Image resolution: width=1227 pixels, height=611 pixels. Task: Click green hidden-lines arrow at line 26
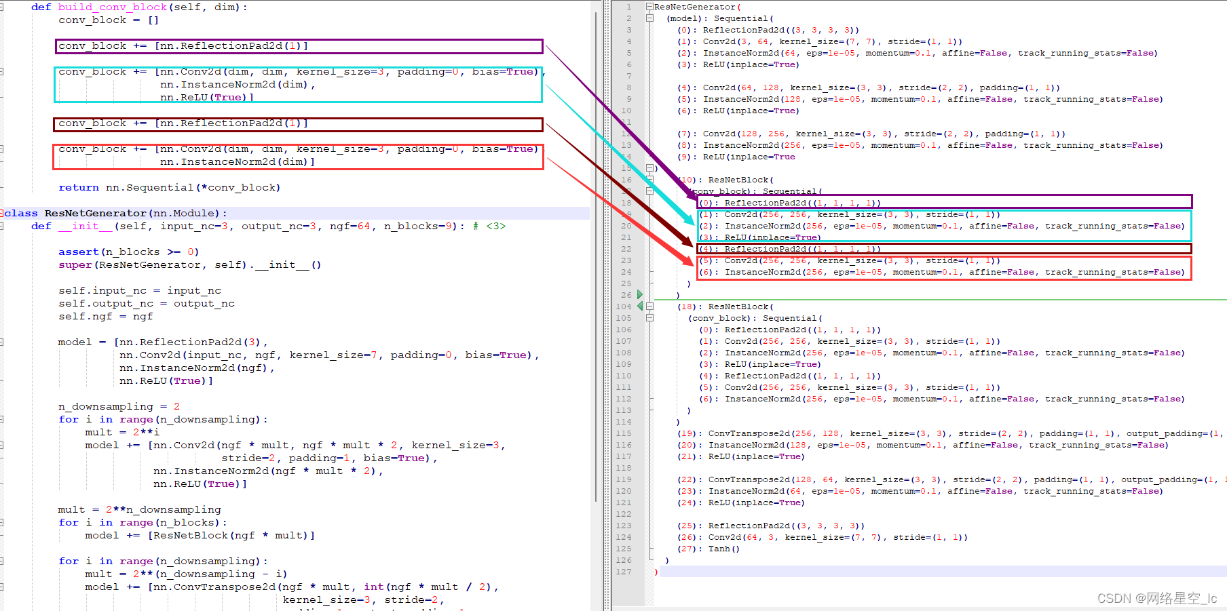coord(639,295)
